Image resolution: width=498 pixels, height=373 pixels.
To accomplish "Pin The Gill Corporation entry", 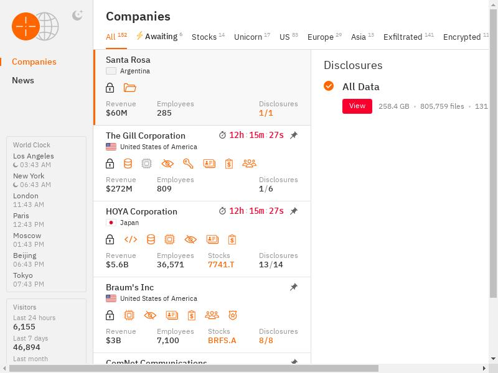I will click(x=294, y=136).
